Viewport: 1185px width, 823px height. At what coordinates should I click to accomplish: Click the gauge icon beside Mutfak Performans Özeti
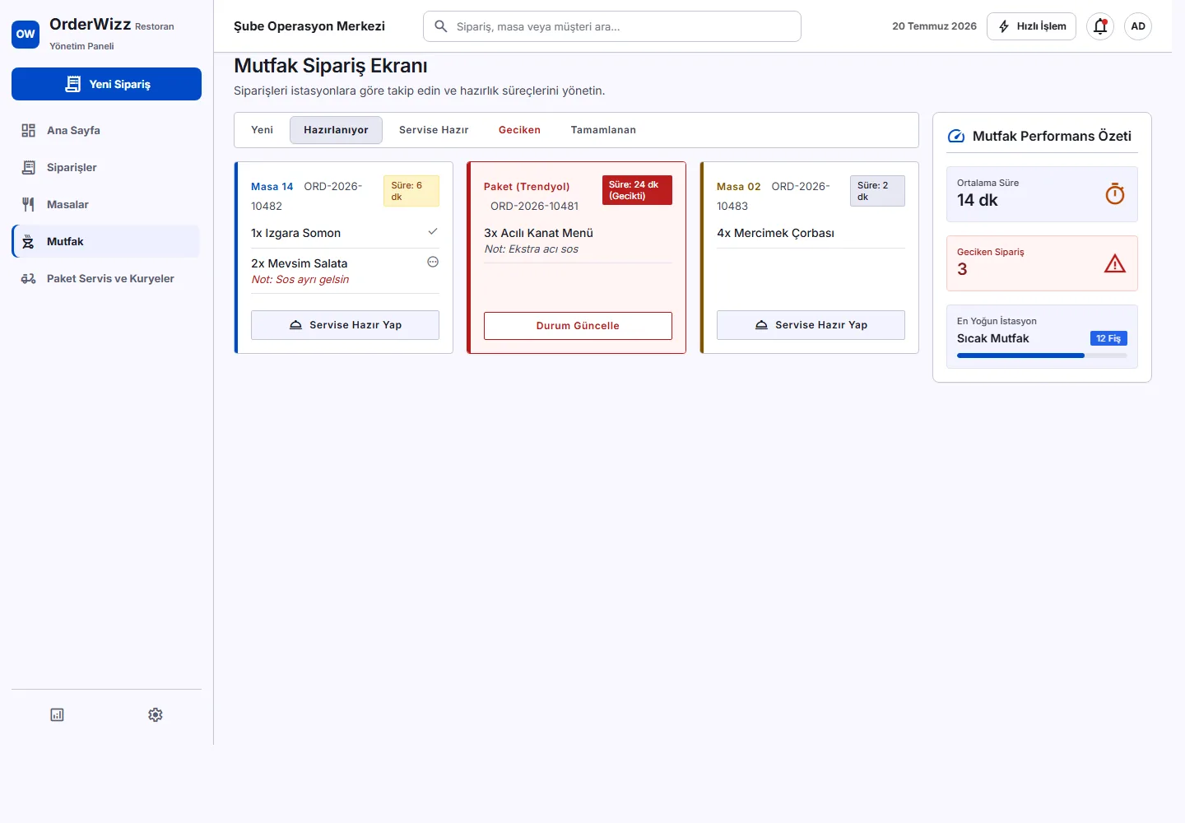click(956, 137)
